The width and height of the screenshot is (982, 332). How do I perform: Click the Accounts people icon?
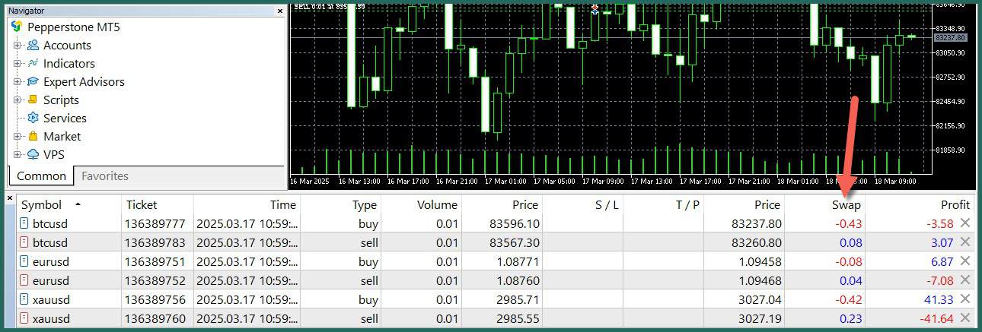tap(33, 46)
